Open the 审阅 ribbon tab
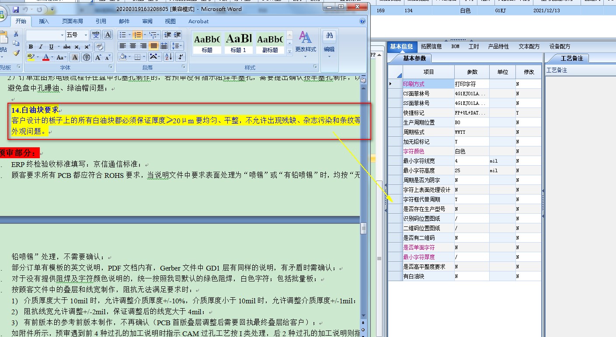This screenshot has height=337, width=616. click(147, 21)
